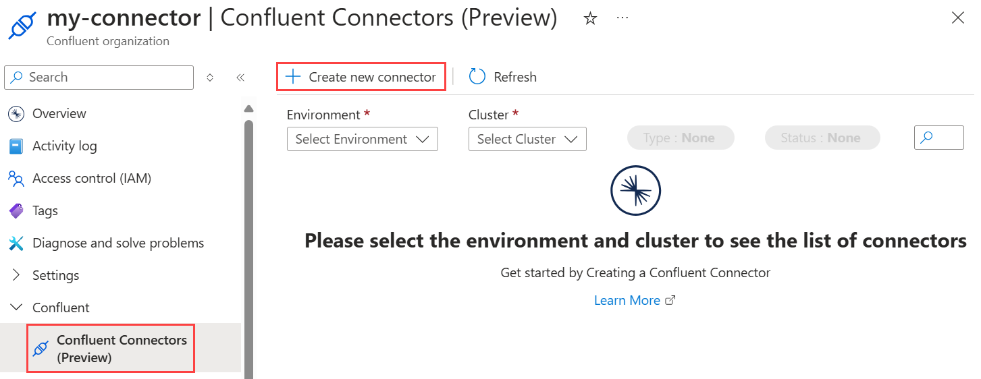The width and height of the screenshot is (981, 379).
Task: Open the Select Environment dropdown
Action: 363,139
